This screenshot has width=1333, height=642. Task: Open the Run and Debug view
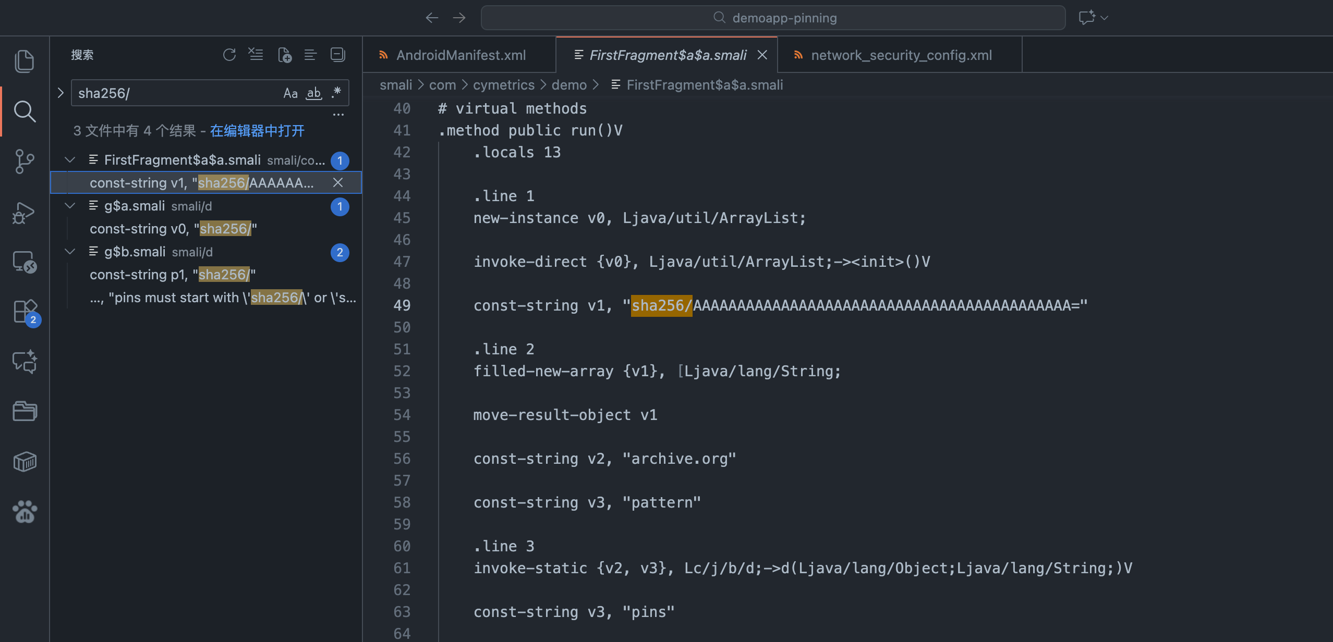pyautogui.click(x=25, y=212)
